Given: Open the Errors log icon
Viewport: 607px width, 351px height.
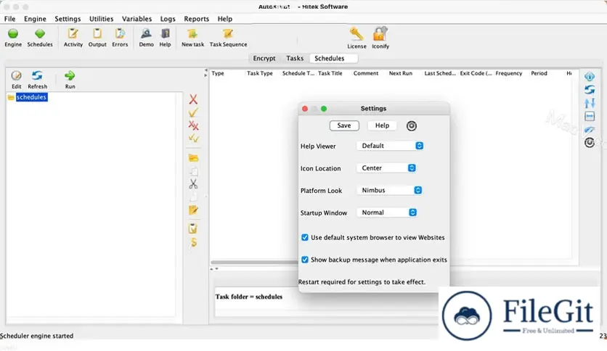Looking at the screenshot, I should pyautogui.click(x=120, y=34).
